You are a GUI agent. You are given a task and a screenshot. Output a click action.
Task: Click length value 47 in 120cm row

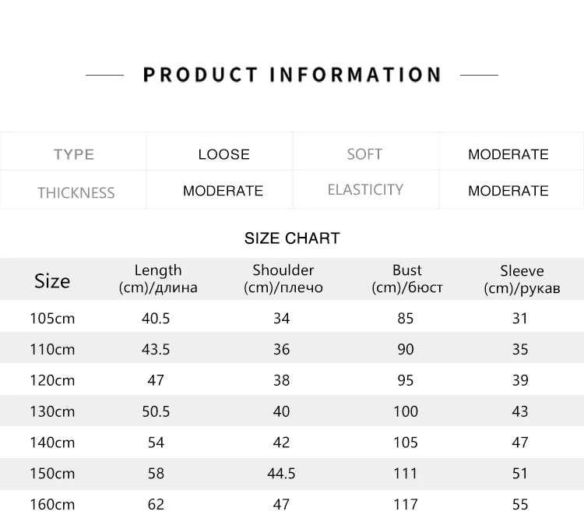pos(156,380)
